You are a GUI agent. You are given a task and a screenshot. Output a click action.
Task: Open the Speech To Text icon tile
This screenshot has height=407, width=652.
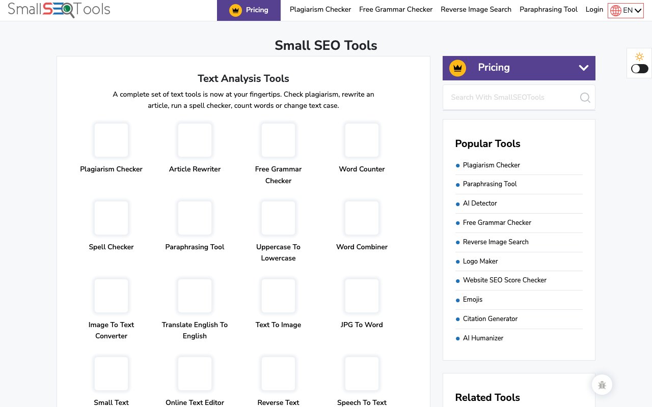pos(362,373)
